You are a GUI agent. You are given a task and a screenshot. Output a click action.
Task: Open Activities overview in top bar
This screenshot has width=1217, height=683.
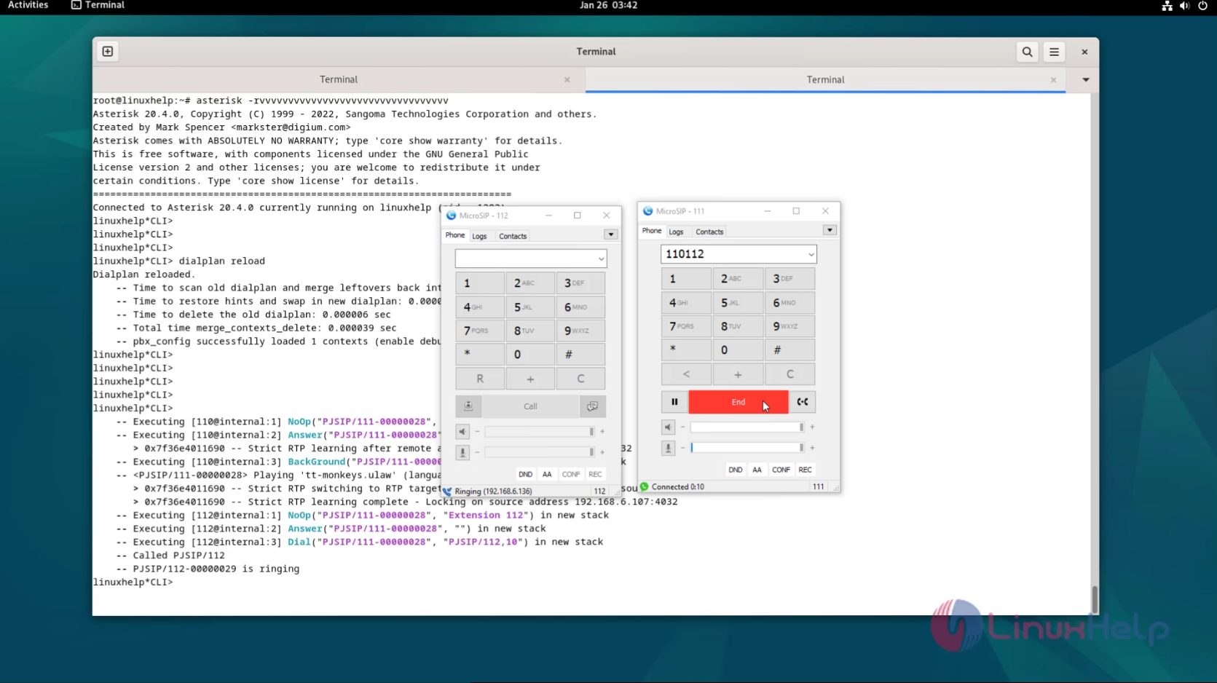click(x=28, y=5)
